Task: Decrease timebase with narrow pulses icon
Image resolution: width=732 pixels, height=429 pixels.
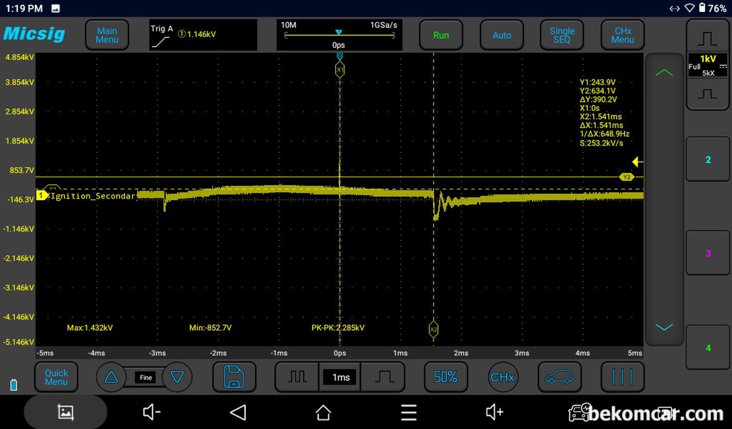Action: click(297, 378)
